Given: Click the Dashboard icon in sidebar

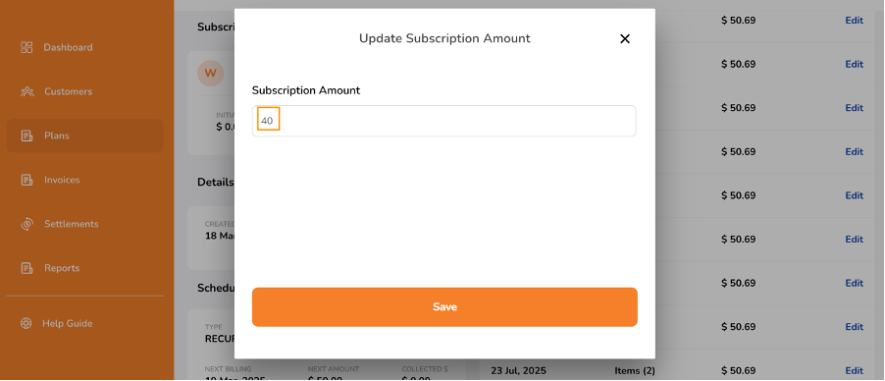Looking at the screenshot, I should click(x=26, y=47).
